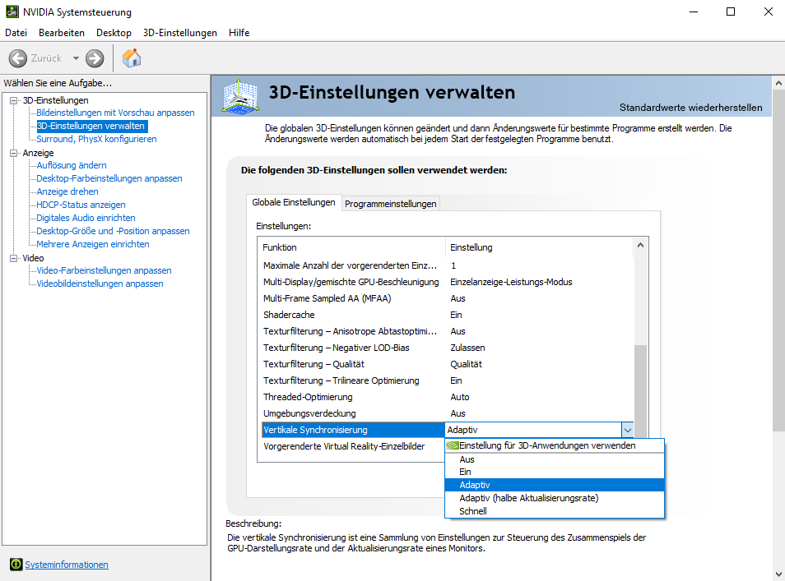Image resolution: width=785 pixels, height=581 pixels.
Task: Collapse the Video tree node
Action: click(13, 258)
